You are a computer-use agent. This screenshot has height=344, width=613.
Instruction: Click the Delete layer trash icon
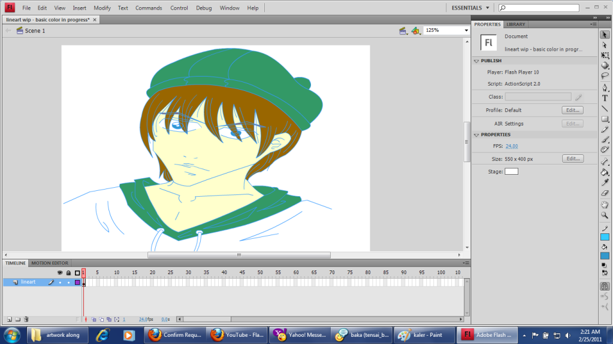[x=26, y=319]
